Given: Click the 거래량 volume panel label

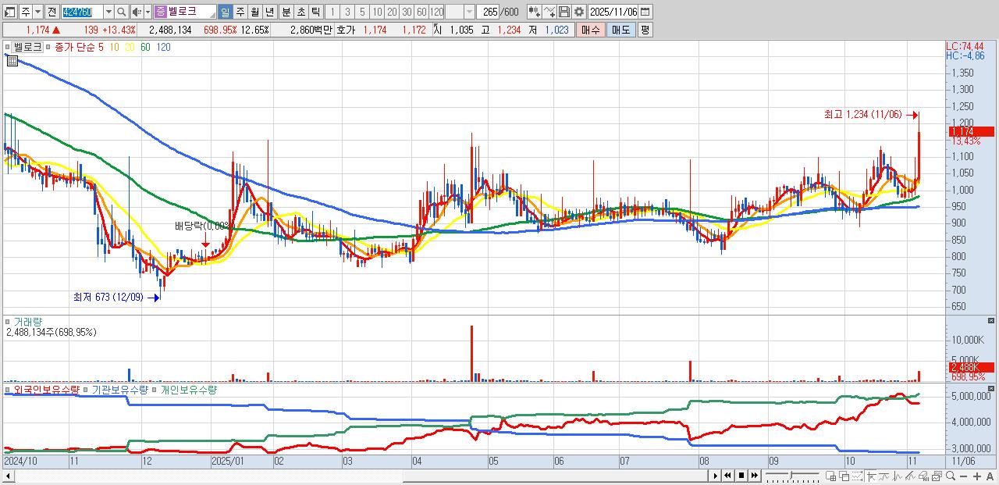Looking at the screenshot, I should (x=27, y=321).
